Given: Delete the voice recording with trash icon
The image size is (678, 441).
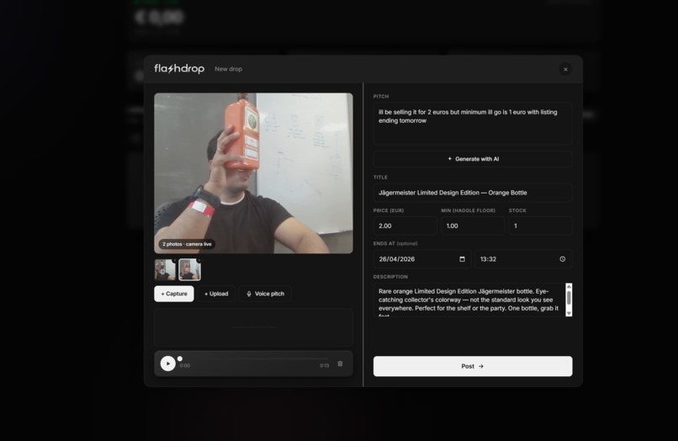Looking at the screenshot, I should coord(340,364).
